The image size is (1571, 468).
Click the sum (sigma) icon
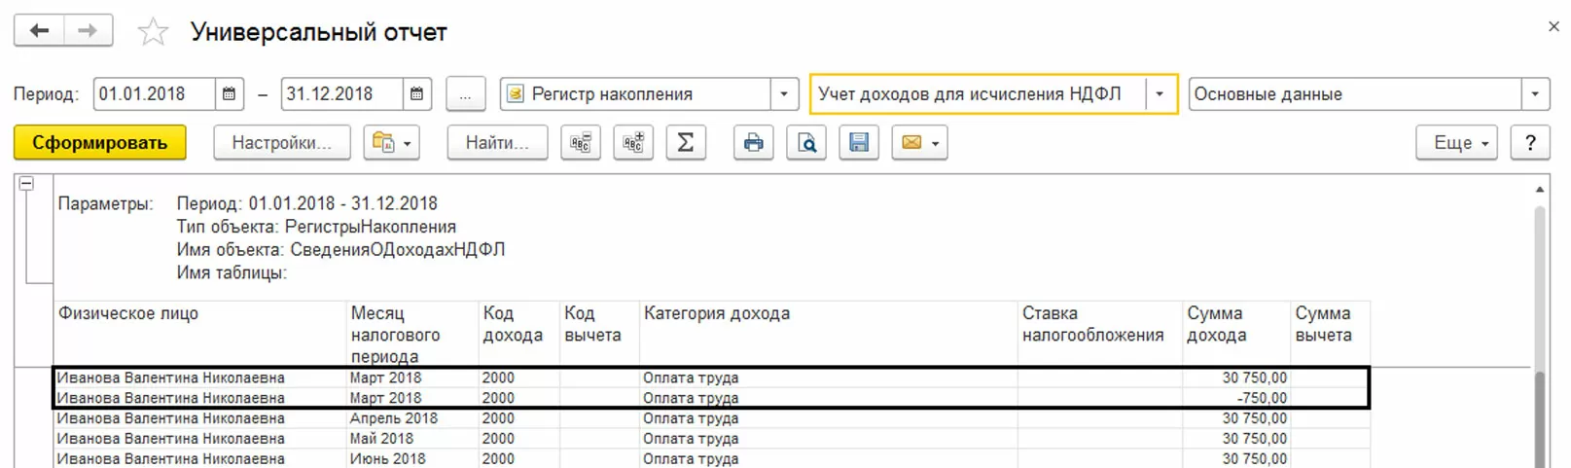(x=686, y=143)
